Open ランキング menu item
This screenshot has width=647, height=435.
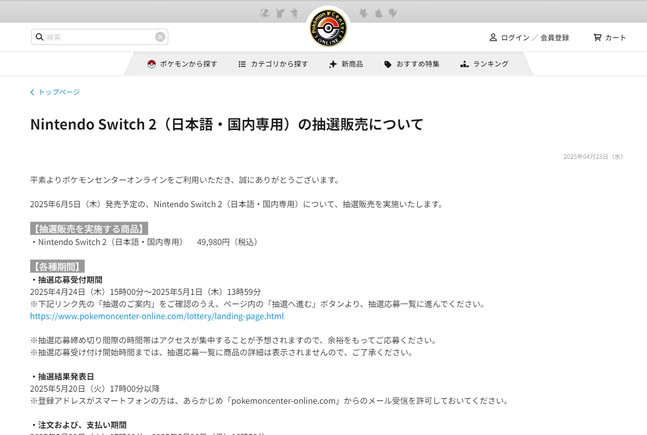(x=491, y=64)
